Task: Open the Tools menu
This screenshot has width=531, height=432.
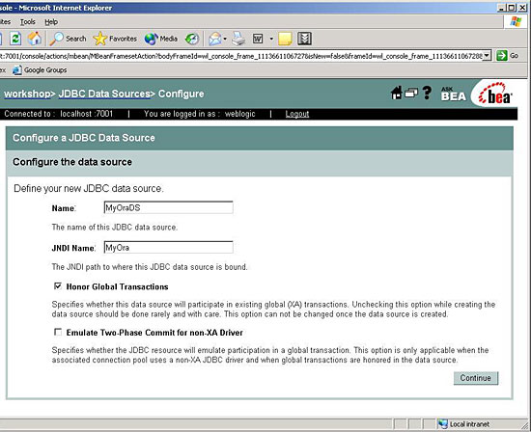Action: click(x=28, y=22)
